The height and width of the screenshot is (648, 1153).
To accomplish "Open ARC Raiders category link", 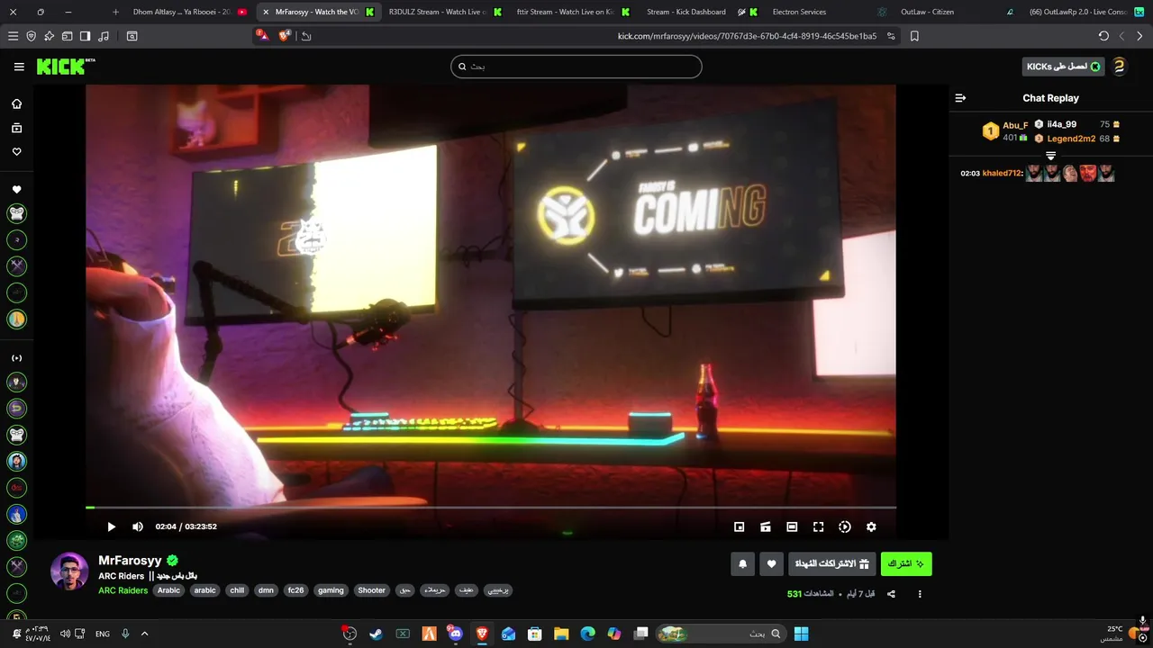I will click(123, 590).
